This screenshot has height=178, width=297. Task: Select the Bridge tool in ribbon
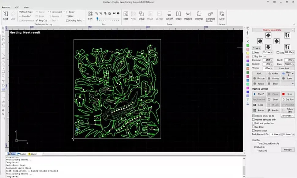(179, 15)
